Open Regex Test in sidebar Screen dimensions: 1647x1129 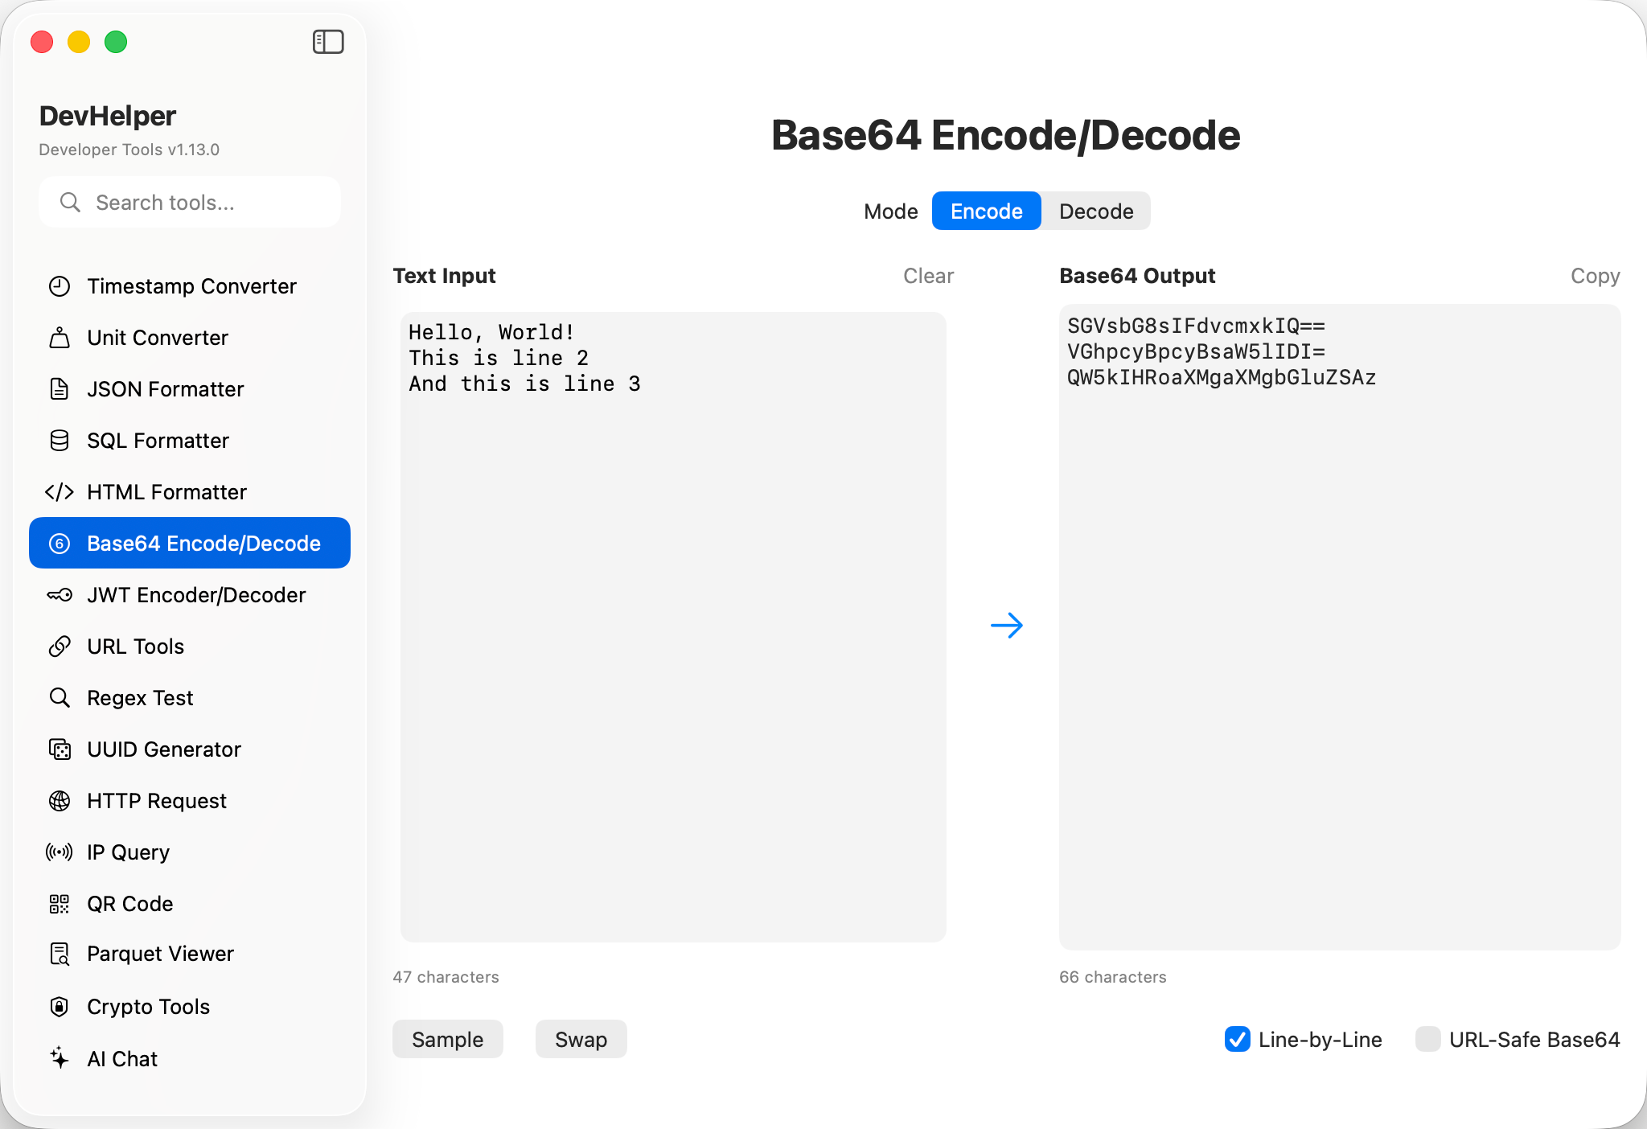coord(140,698)
